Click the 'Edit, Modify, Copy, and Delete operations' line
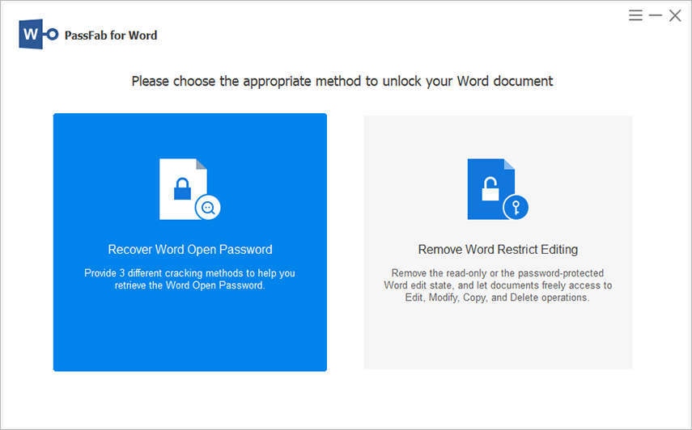The image size is (692, 430). [x=498, y=297]
